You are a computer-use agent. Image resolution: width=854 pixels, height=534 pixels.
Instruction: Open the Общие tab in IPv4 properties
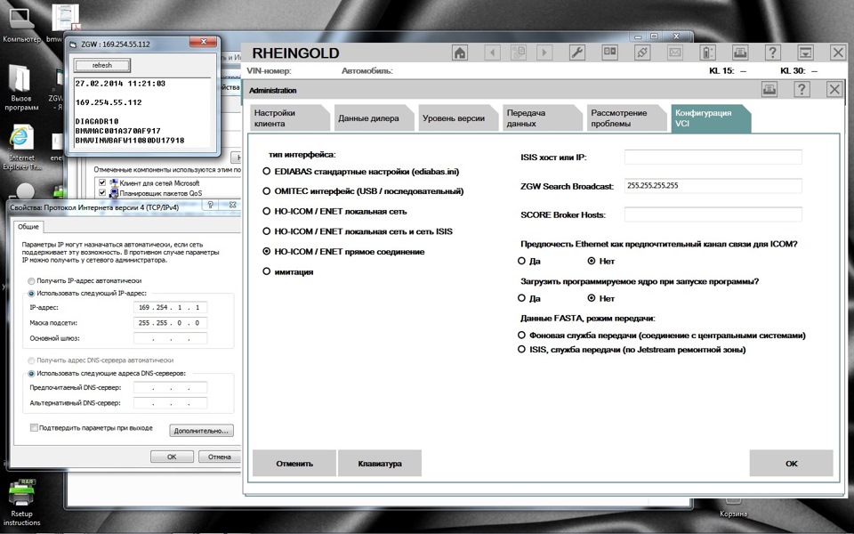click(x=28, y=227)
